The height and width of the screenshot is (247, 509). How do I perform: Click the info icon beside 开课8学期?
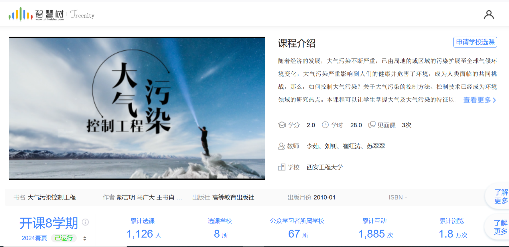tap(85, 222)
